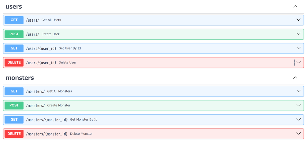Collapse the monsters section with its caret
This screenshot has height=141, width=306.
(295, 77)
